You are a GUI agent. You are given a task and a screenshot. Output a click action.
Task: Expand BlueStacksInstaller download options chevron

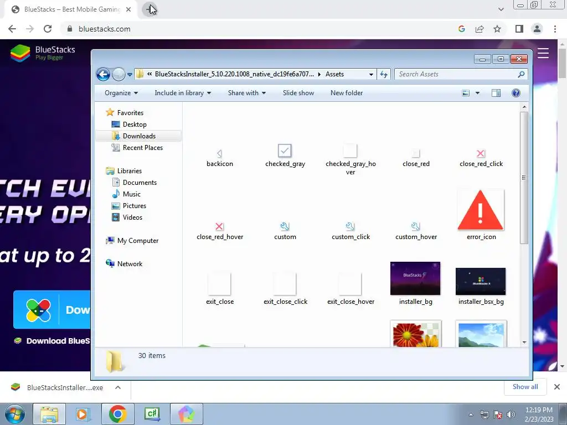pyautogui.click(x=117, y=387)
